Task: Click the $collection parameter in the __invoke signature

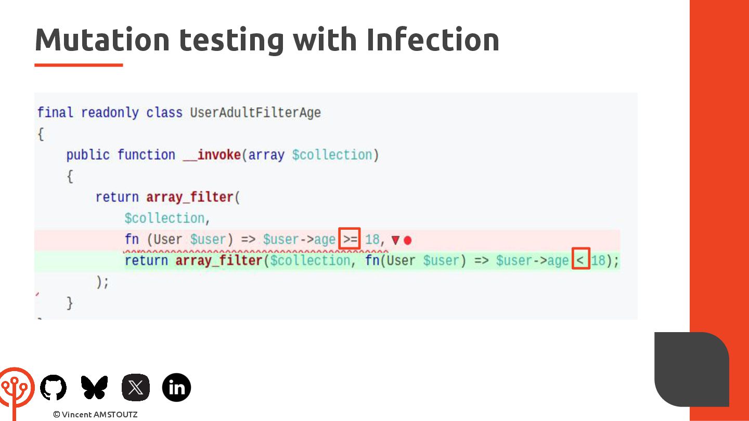Action: click(332, 155)
